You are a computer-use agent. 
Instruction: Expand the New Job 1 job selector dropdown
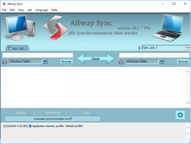coord(187,48)
